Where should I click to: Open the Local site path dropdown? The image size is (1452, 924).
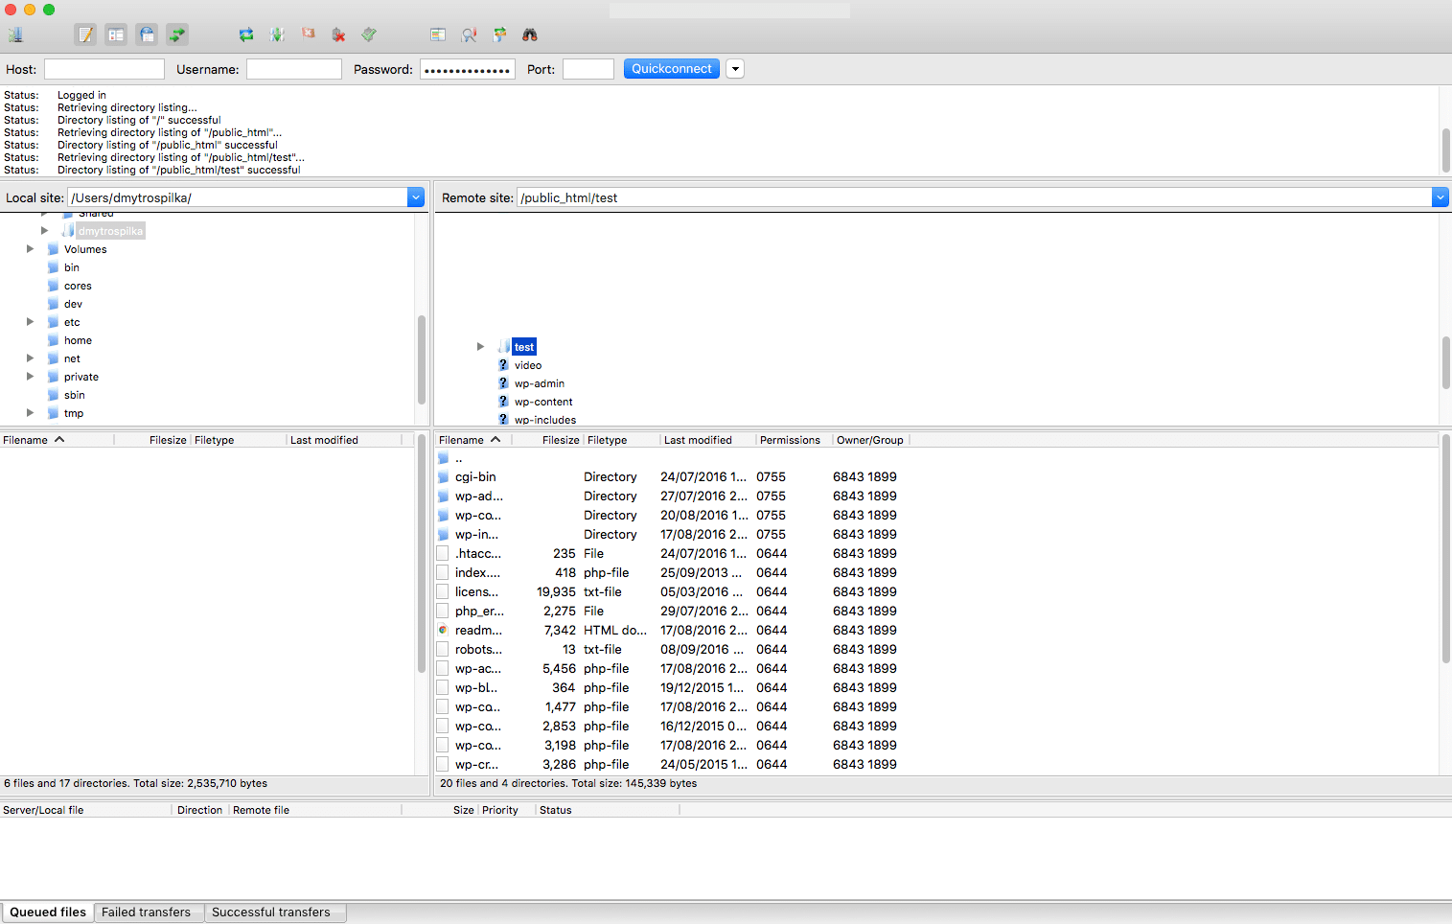point(416,197)
